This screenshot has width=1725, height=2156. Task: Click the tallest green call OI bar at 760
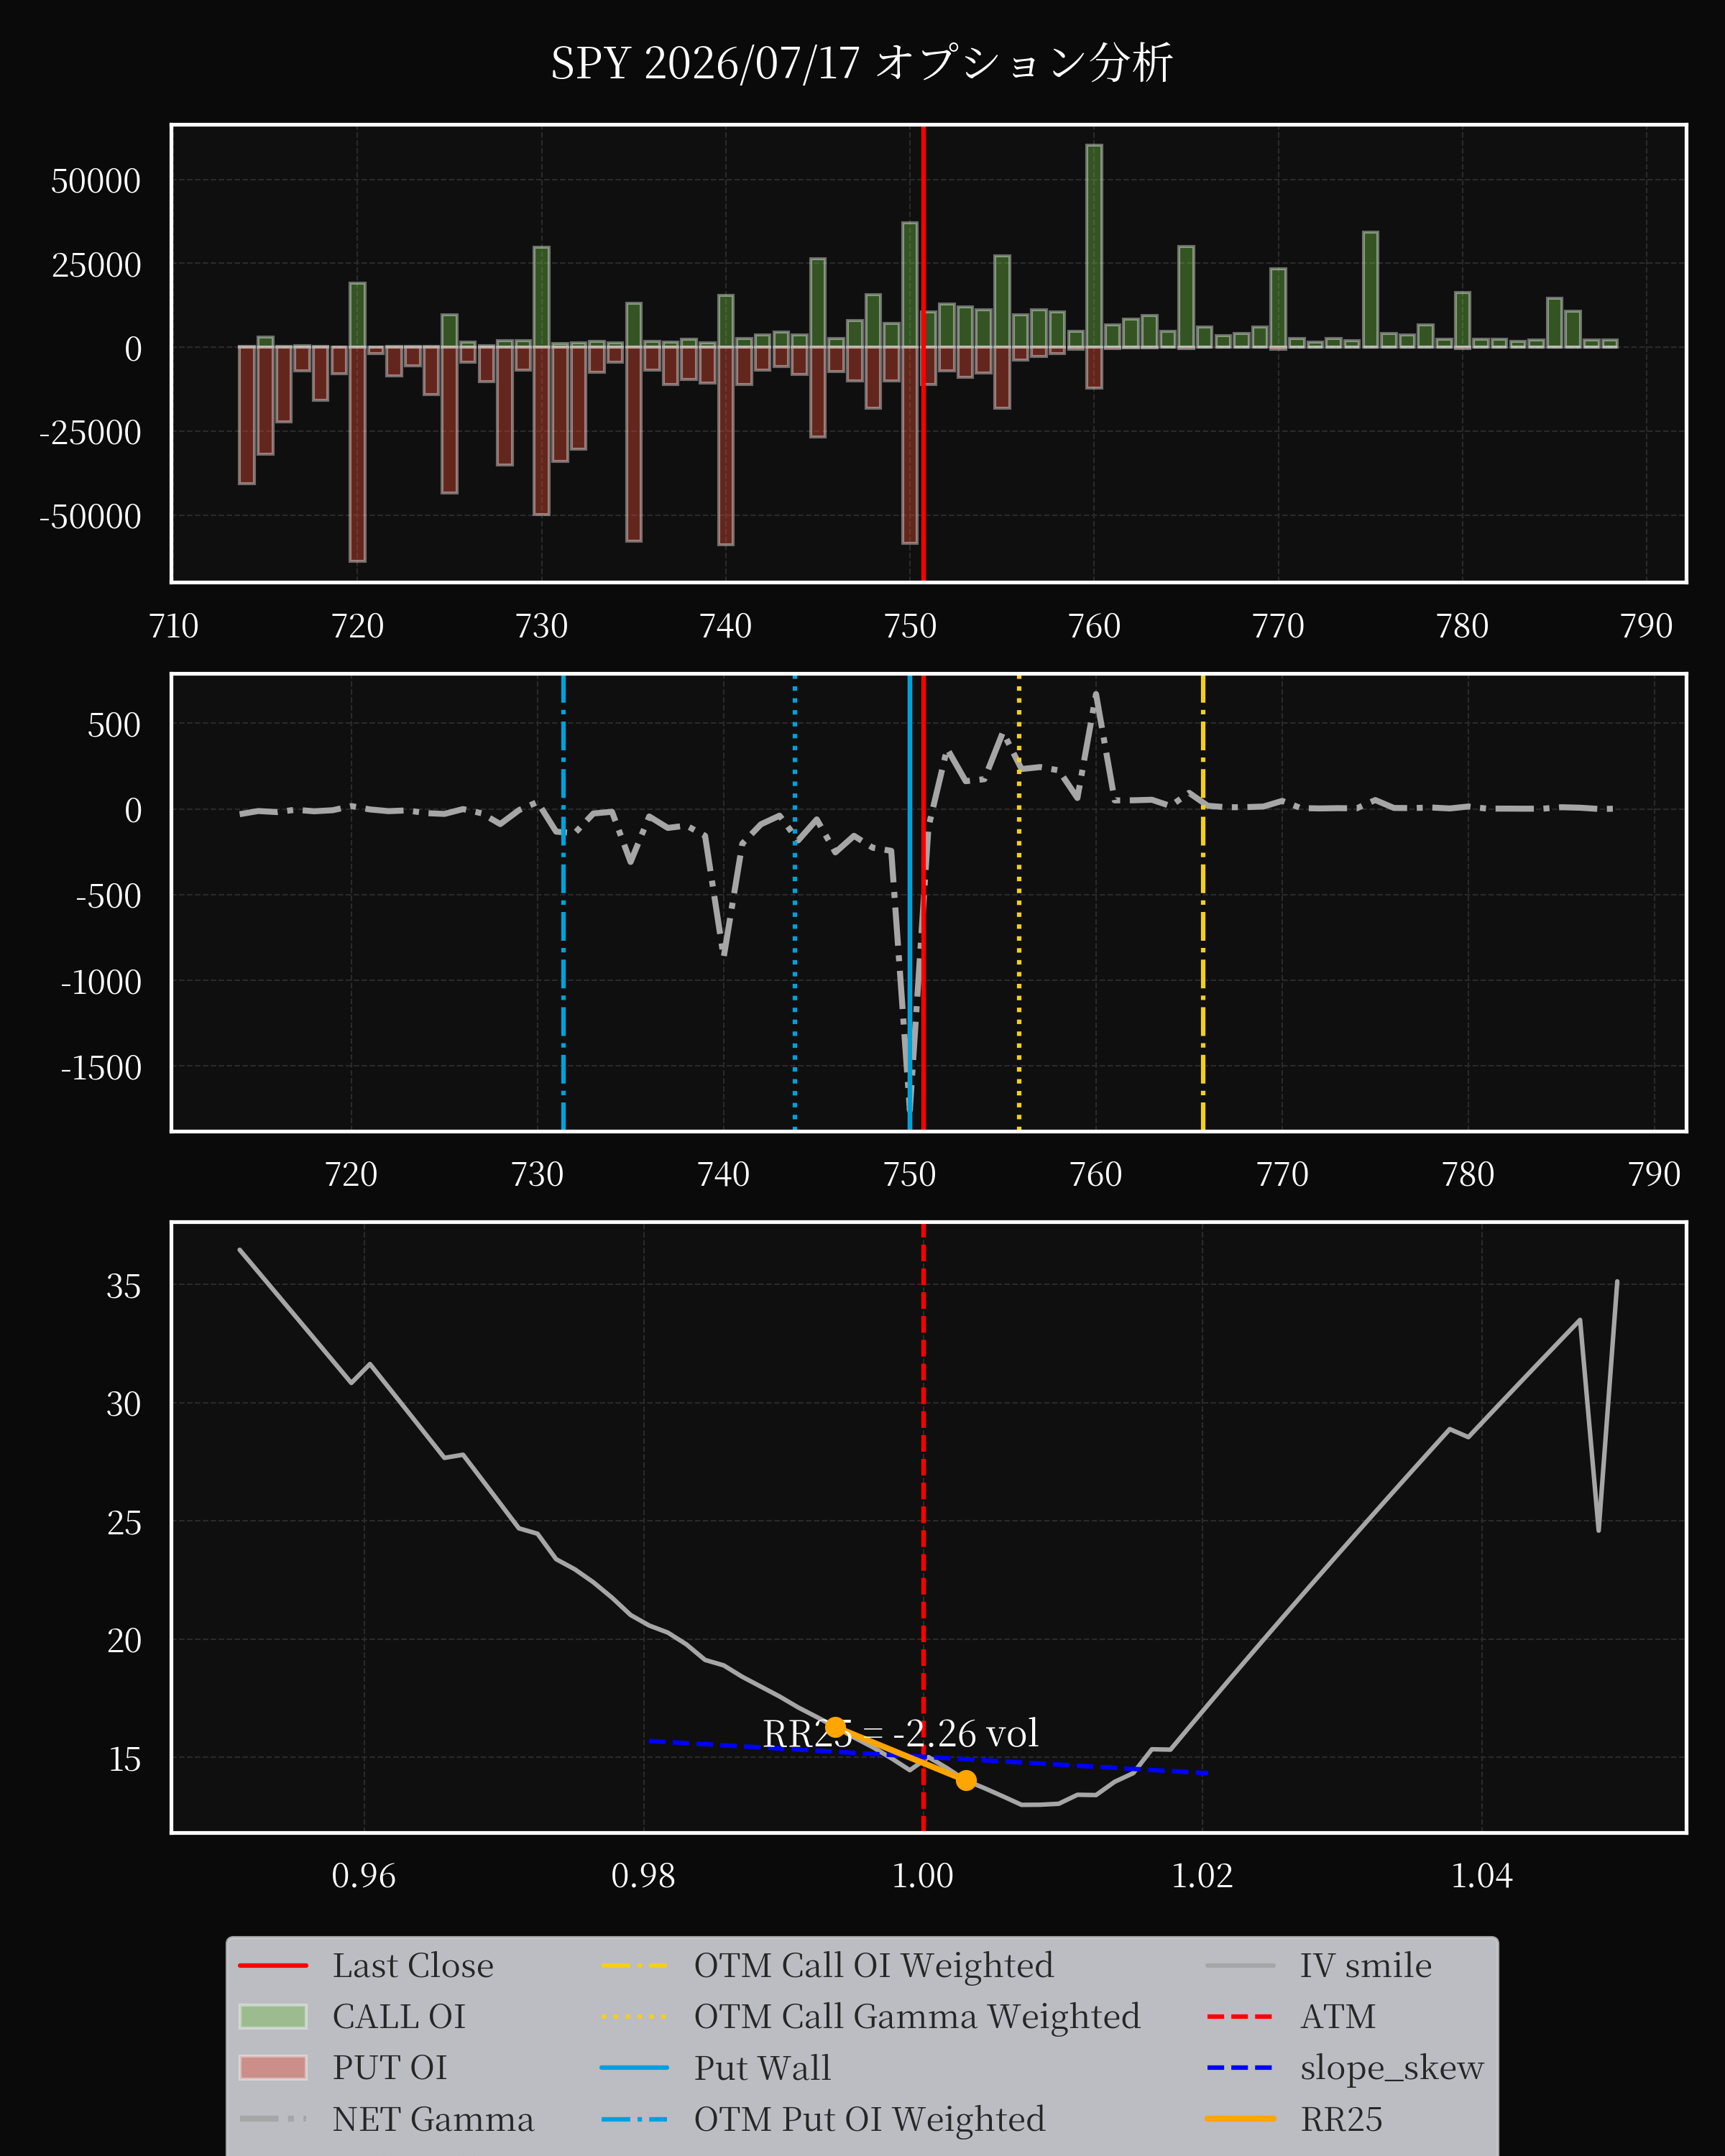(1094, 246)
